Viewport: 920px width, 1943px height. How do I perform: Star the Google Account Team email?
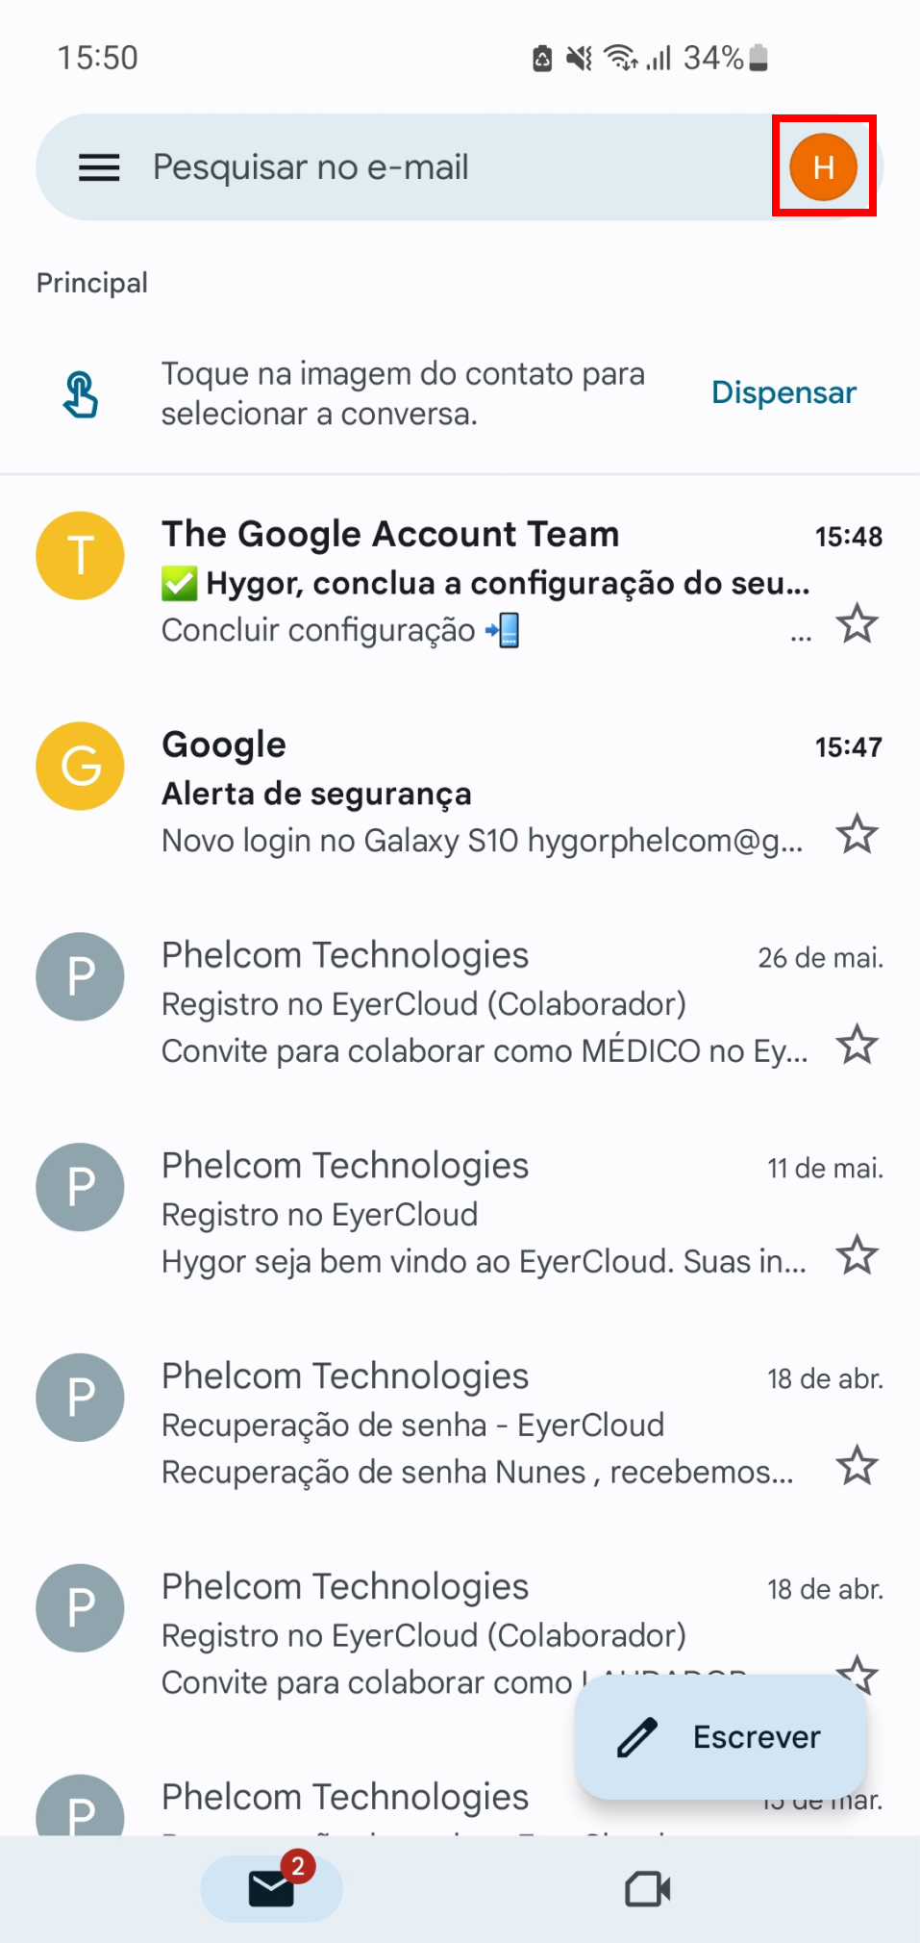click(x=857, y=624)
